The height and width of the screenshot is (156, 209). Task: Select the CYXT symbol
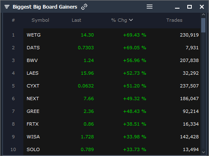(33, 86)
